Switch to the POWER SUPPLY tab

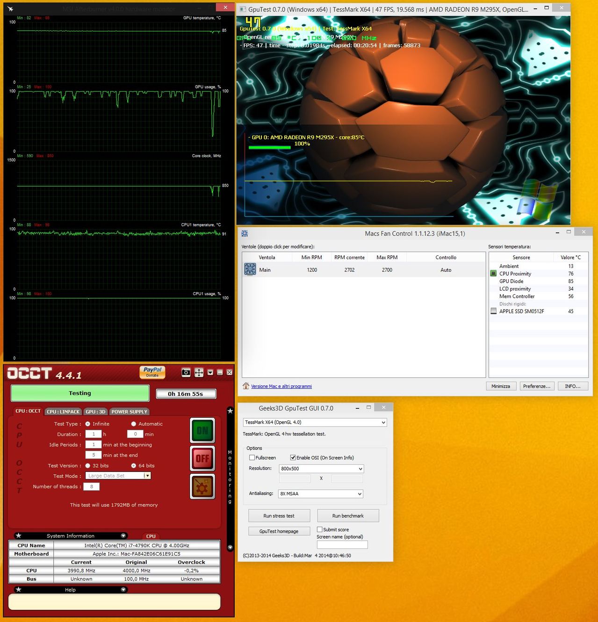(x=130, y=412)
